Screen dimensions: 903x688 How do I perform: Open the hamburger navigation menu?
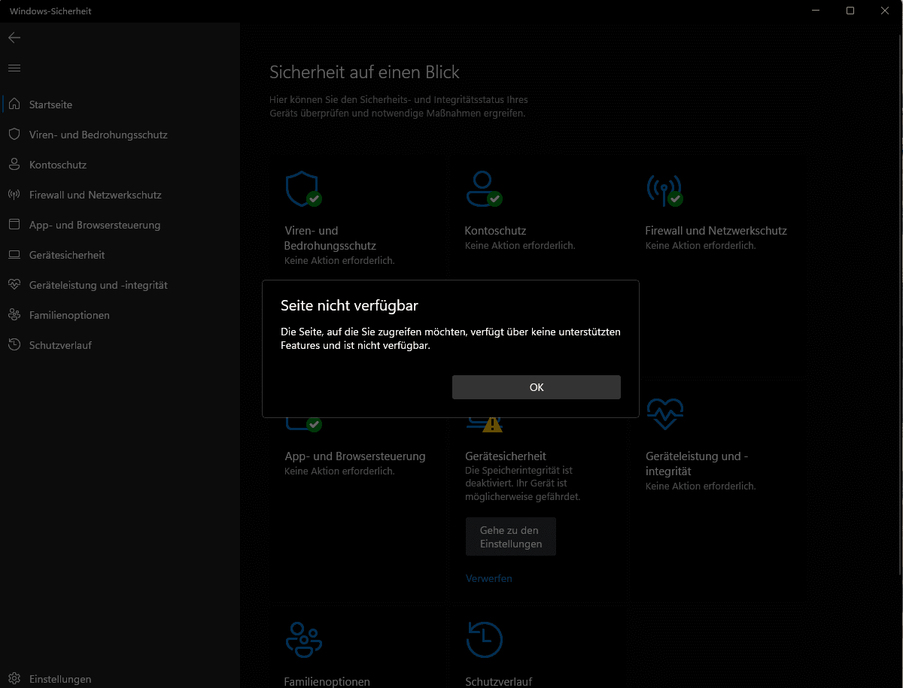pyautogui.click(x=14, y=68)
